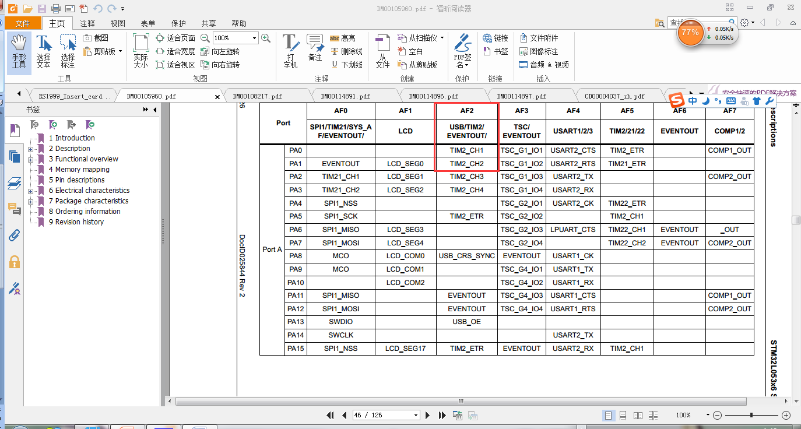Click the status bar zoom-in plus button

786,415
